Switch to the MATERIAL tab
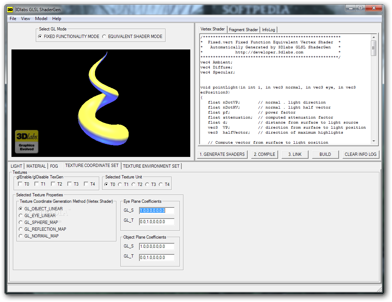 tap(36, 166)
